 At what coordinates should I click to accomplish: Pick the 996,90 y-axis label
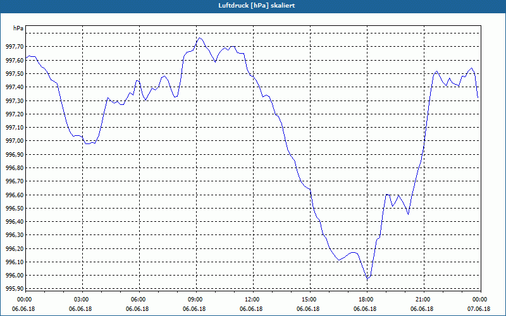15,154
